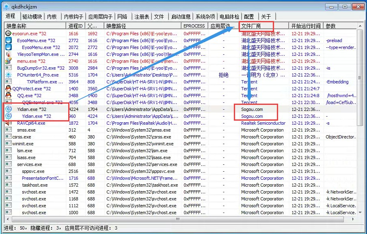Screen dimensions: 367x234
Task: Click the qkdhckjzm title bar app icon
Action: tap(6, 6)
